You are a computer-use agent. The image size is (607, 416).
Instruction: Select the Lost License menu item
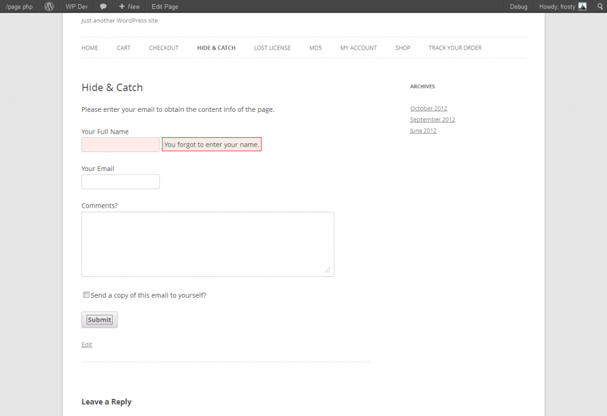tap(272, 48)
